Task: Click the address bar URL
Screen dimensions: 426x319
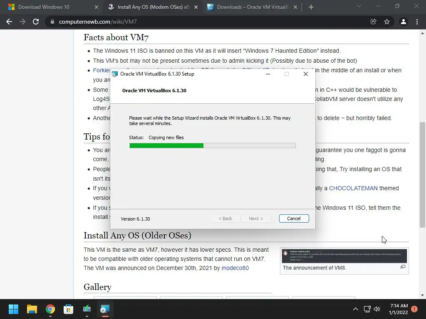Action: [98, 22]
